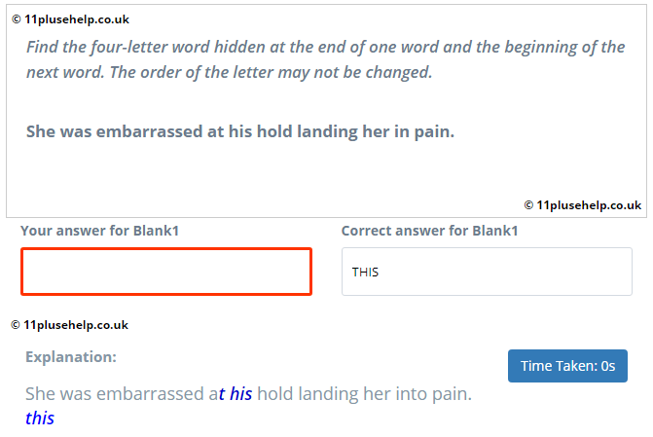Click the blue italic 'this' answer word

(x=40, y=418)
